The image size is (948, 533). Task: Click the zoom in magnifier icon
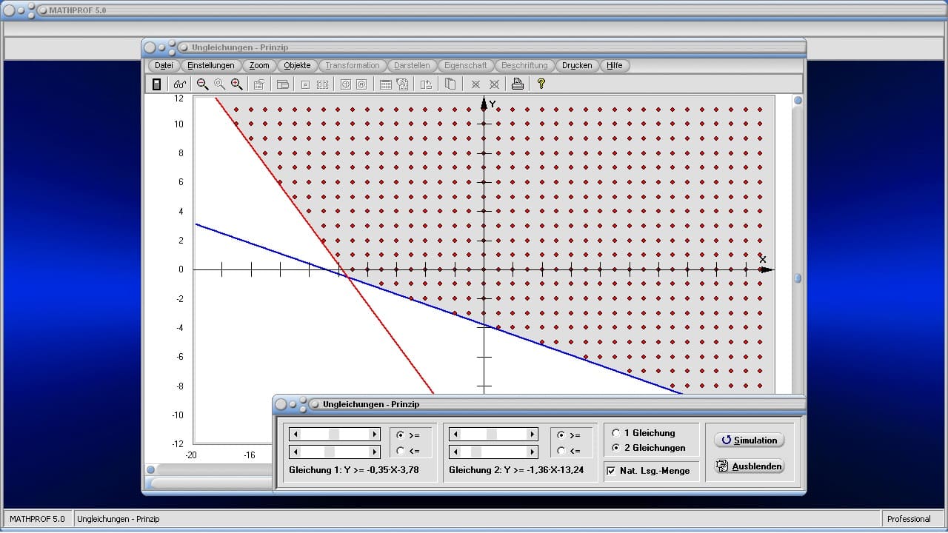(x=236, y=84)
